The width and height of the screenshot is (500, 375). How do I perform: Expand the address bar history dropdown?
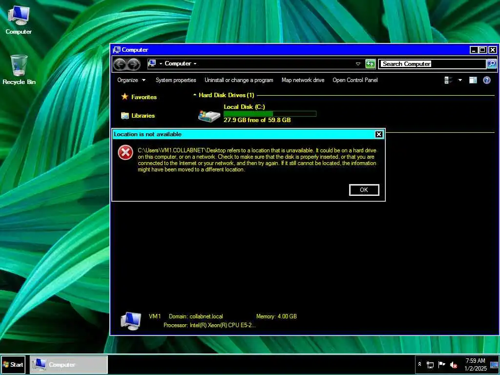click(358, 64)
